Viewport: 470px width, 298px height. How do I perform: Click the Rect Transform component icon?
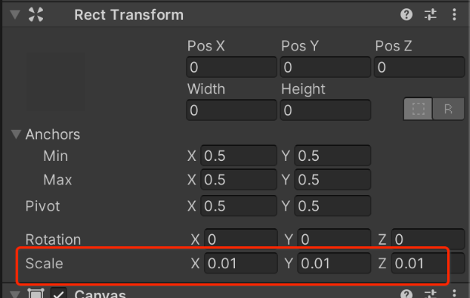36,15
